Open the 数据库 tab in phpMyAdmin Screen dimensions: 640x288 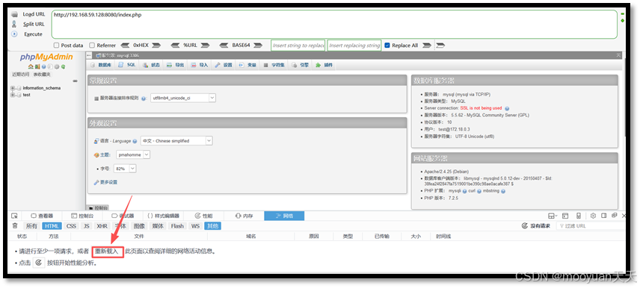click(100, 65)
